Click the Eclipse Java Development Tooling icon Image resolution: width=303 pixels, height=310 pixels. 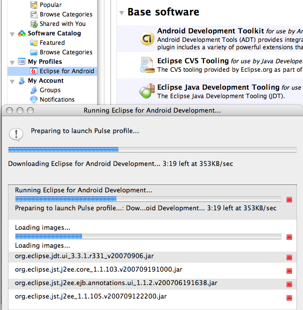pos(147,91)
